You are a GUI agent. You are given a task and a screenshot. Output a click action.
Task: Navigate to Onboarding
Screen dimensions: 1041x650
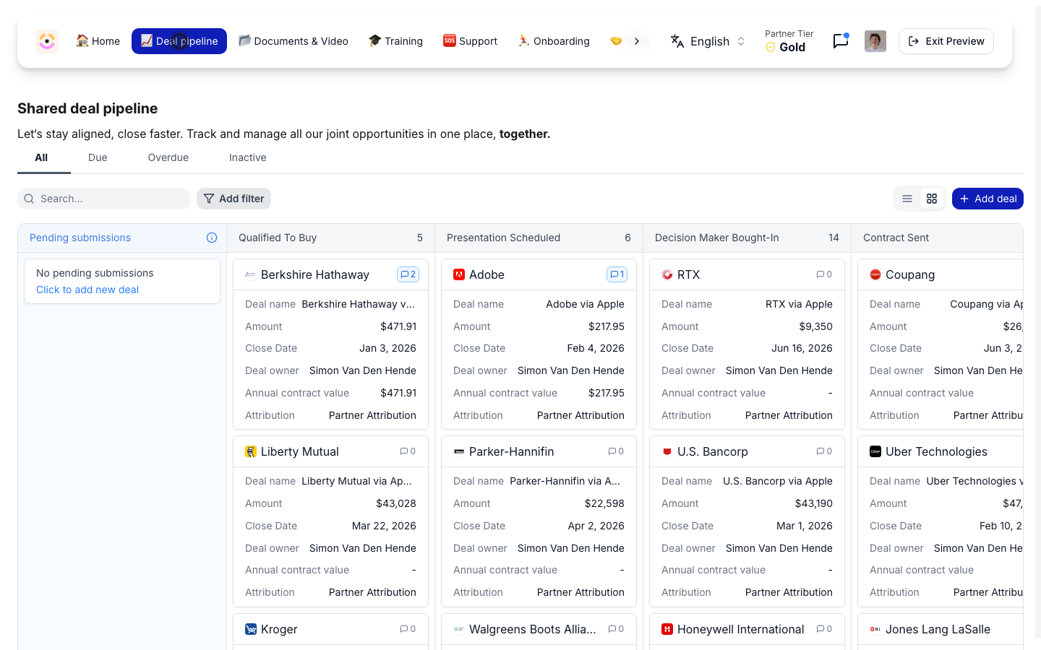554,41
